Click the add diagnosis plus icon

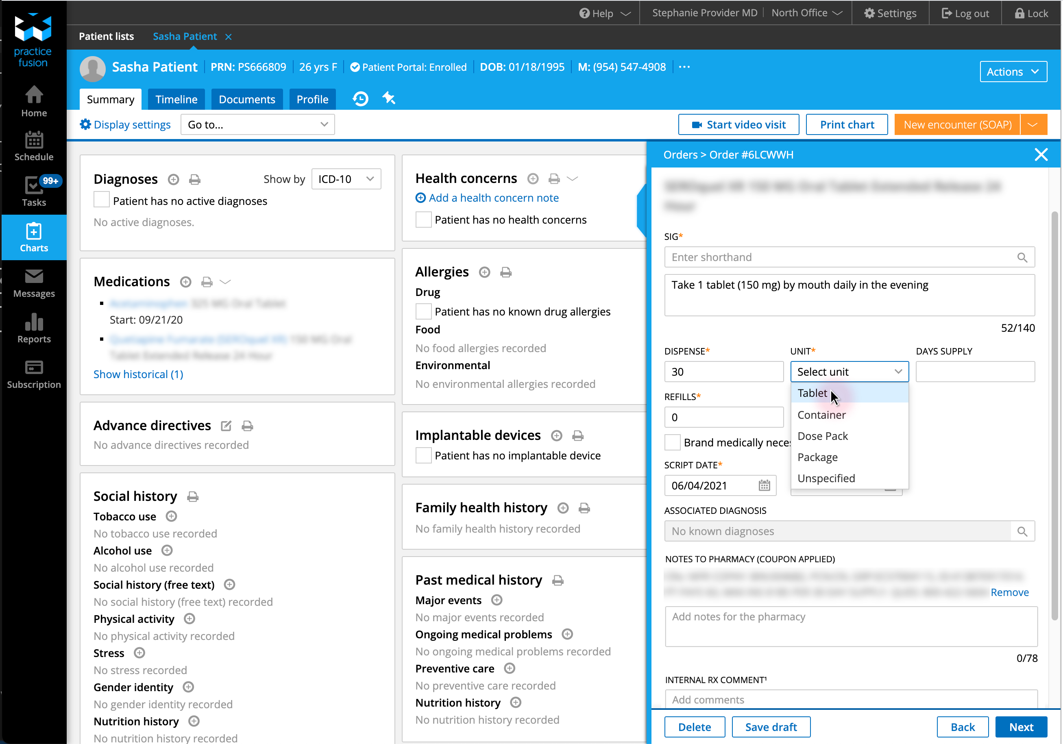coord(173,179)
